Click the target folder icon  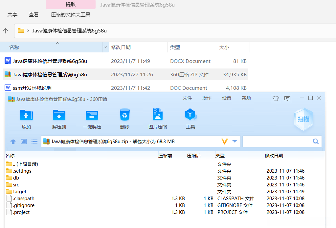[9, 191]
